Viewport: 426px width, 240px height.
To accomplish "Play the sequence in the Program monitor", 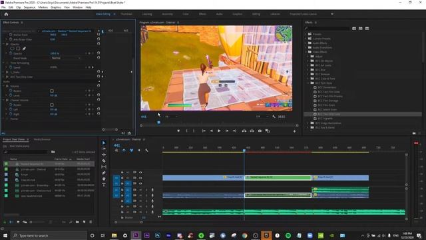I will coord(219,131).
